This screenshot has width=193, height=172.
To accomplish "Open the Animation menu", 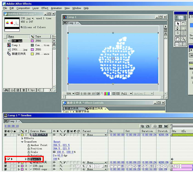I will (x=56, y=8).
